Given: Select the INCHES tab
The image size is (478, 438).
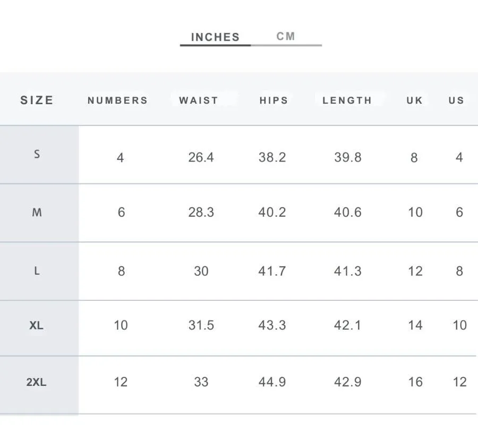Looking at the screenshot, I should (x=215, y=37).
